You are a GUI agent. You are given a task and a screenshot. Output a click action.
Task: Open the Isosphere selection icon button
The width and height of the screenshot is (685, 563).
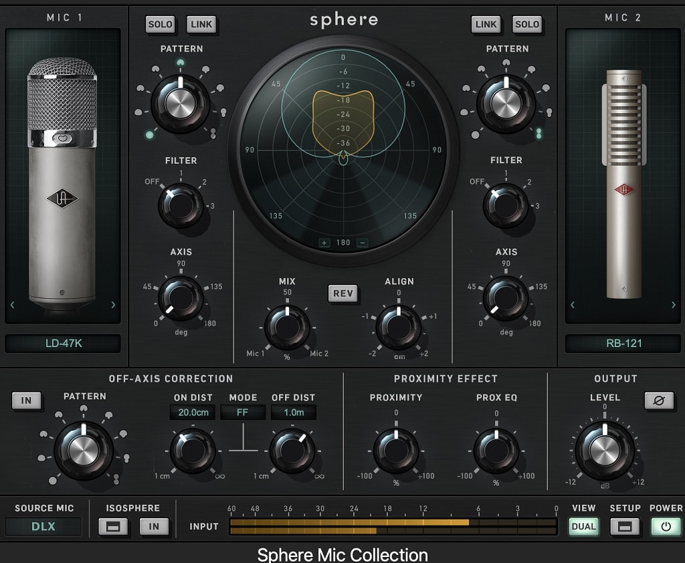[113, 527]
